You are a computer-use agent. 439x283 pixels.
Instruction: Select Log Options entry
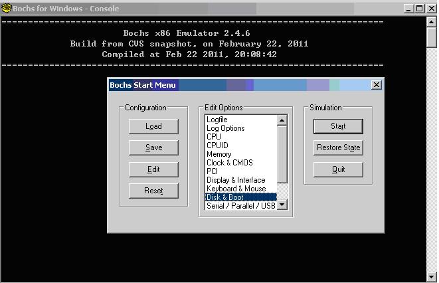(226, 128)
